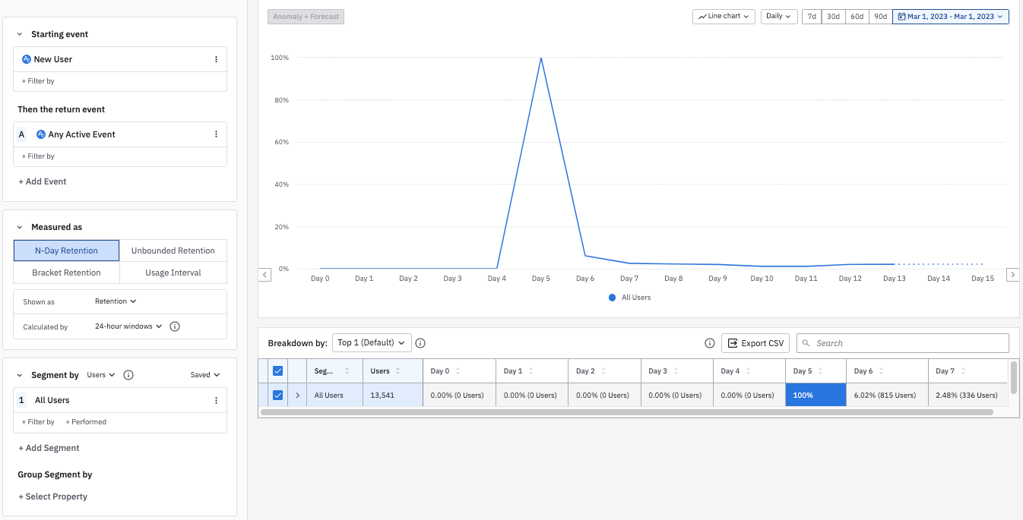The width and height of the screenshot is (1023, 520).
Task: Click the Export CSV button
Action: coord(755,343)
